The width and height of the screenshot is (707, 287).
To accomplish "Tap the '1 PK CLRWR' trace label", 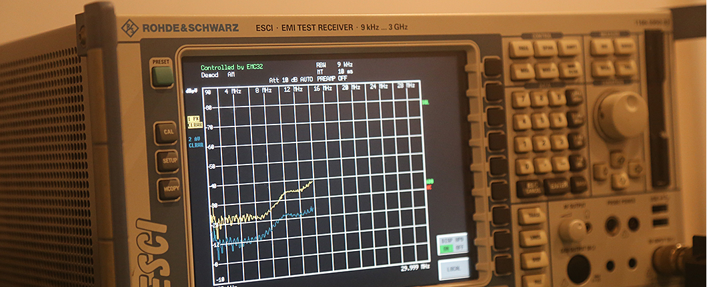I will [x=195, y=121].
